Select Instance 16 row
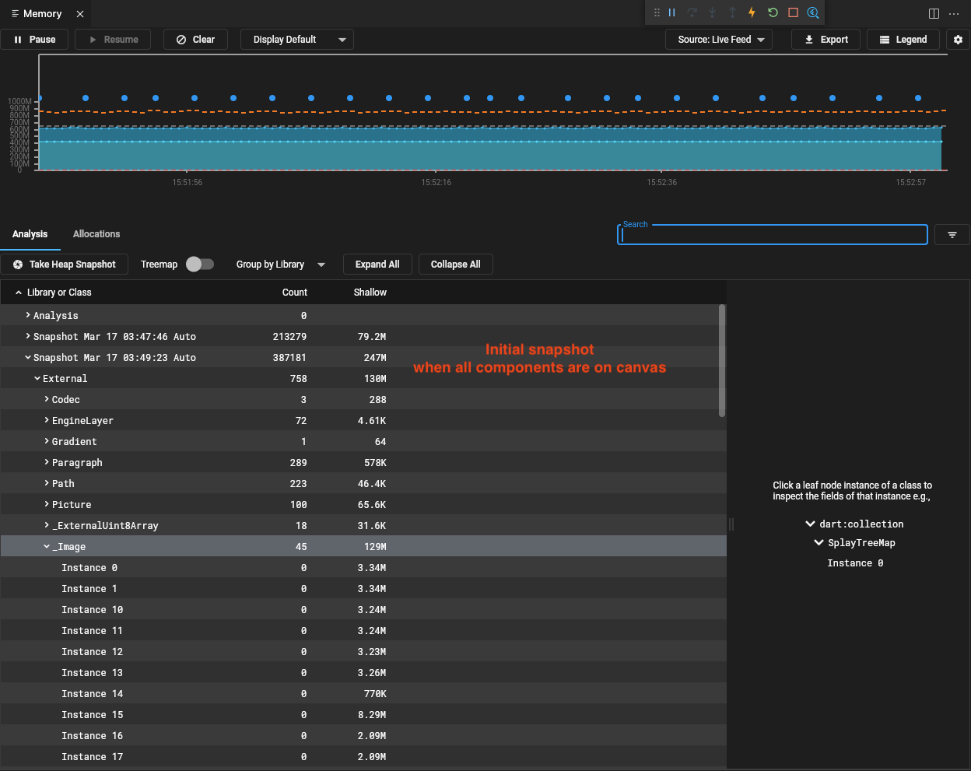The height and width of the screenshot is (771, 971). [x=363, y=736]
